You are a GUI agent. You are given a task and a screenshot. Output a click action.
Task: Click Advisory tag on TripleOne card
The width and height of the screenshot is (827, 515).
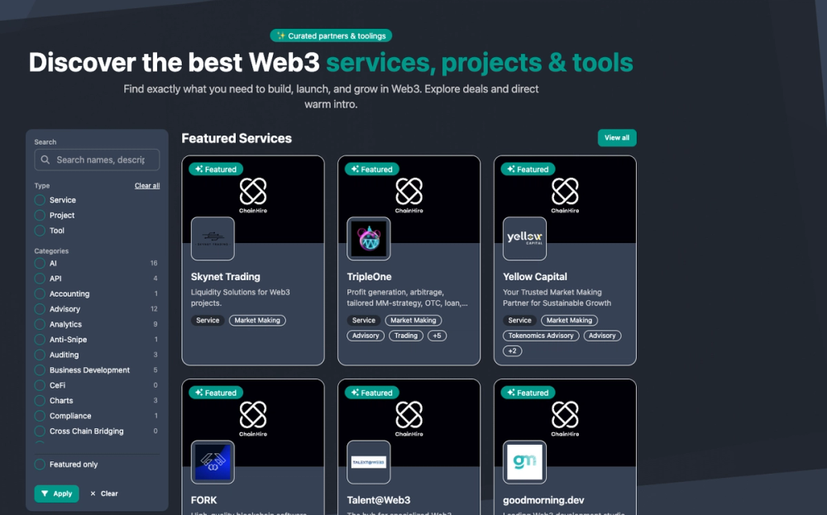coord(366,336)
